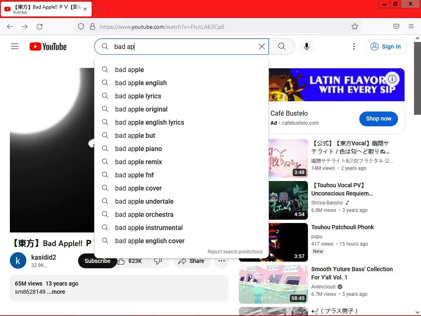This screenshot has width=421, height=316.
Task: Open Unconscious Requiem video title
Action: coord(342,189)
